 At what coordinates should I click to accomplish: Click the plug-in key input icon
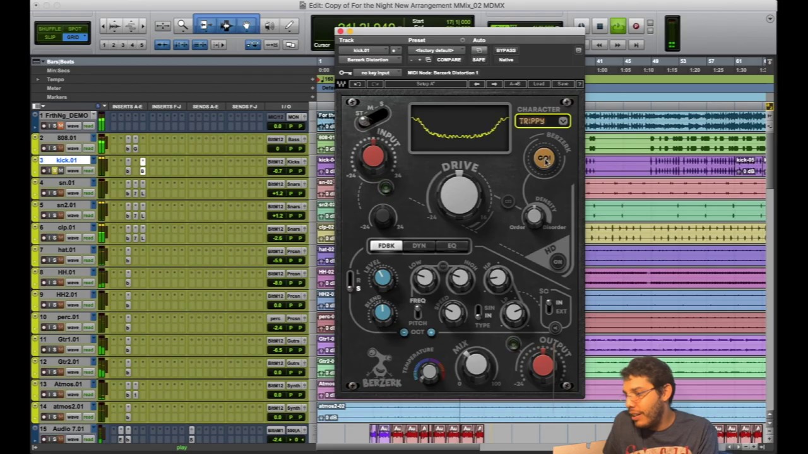(x=345, y=73)
